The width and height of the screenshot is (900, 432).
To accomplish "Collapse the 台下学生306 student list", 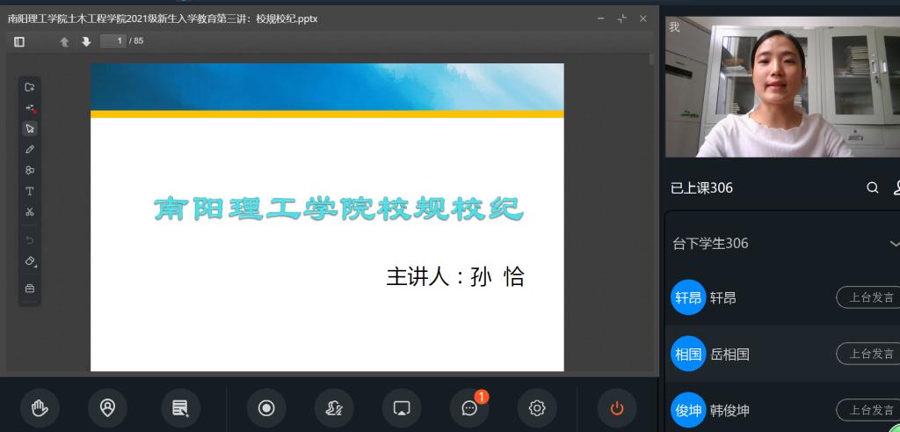I will click(x=894, y=244).
